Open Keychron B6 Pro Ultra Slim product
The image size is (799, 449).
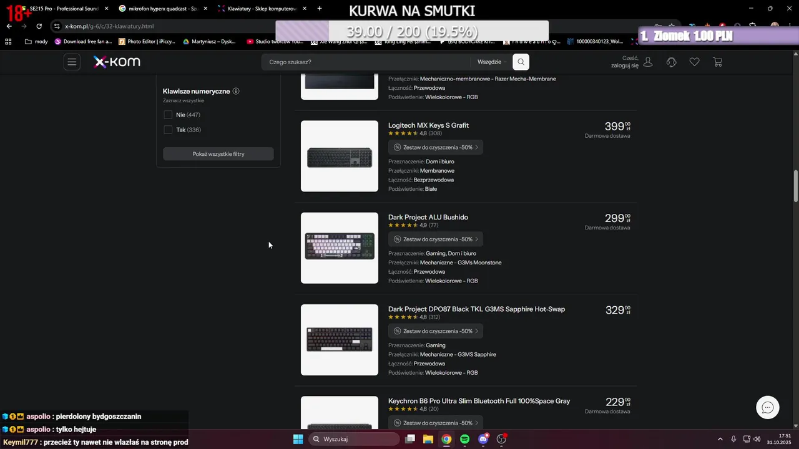(x=479, y=401)
